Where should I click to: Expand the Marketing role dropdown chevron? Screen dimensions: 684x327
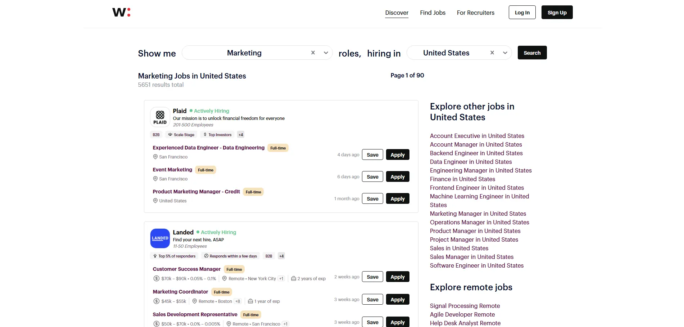pos(326,53)
